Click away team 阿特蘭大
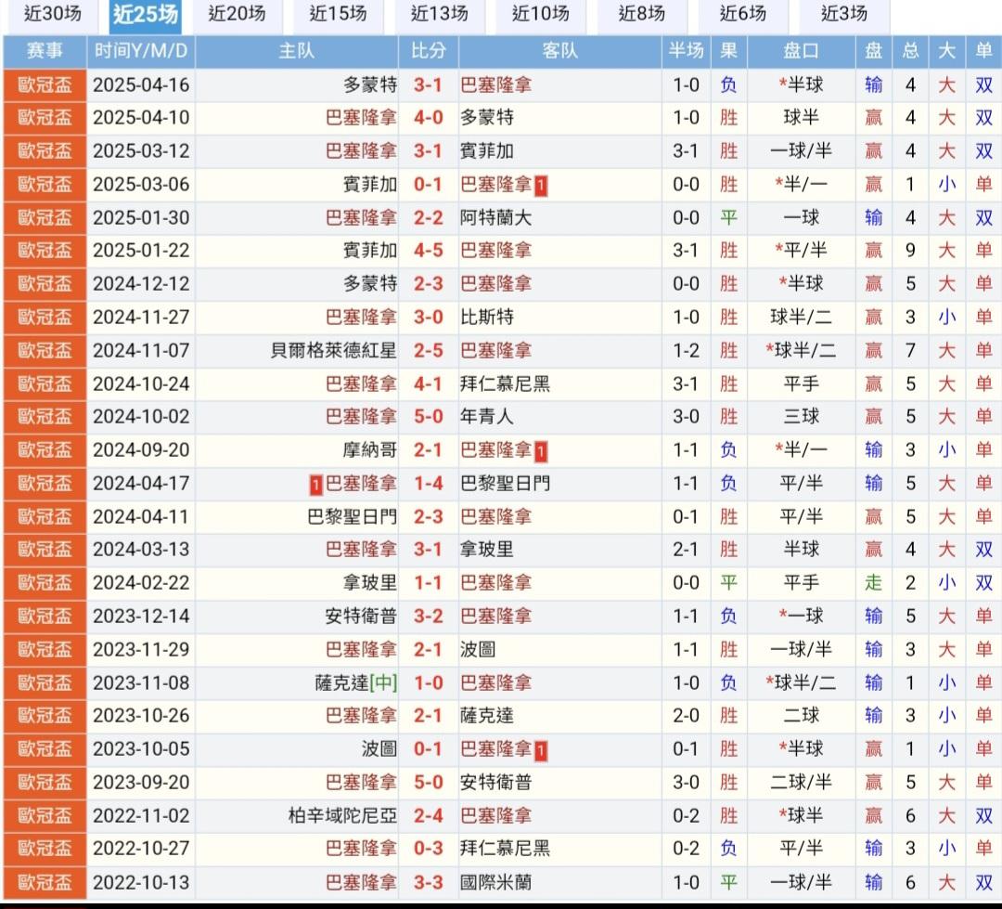1002x909 pixels. tap(495, 217)
